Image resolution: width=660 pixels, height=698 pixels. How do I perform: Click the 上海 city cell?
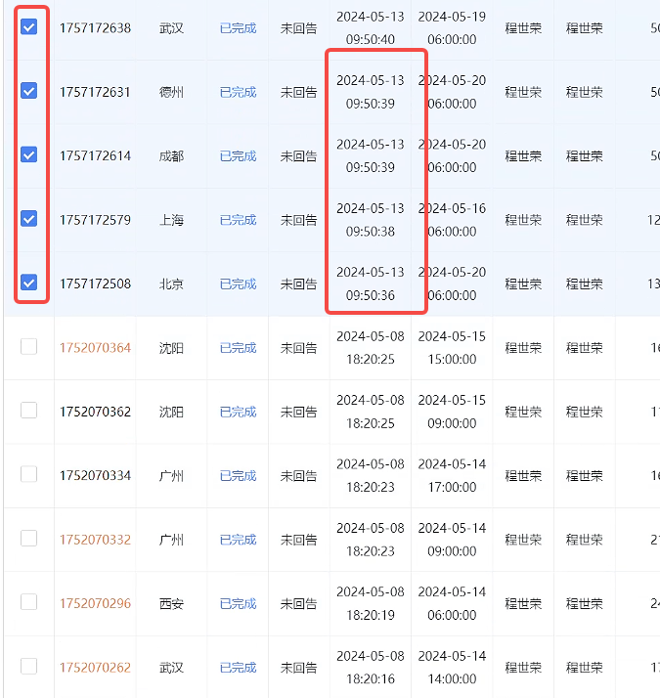[171, 220]
